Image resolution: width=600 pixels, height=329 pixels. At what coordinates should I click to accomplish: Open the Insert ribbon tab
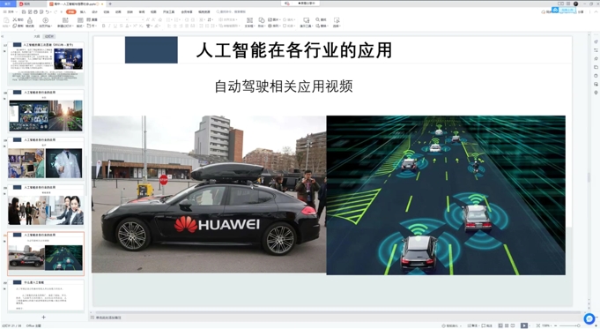(83, 11)
